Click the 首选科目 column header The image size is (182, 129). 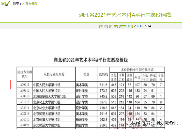(x=145, y=77)
